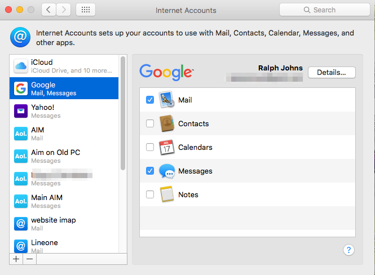Close the Internet Accounts window
This screenshot has height=275, width=375.
[x=8, y=10]
